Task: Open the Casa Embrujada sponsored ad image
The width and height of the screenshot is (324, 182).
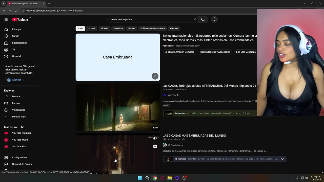Action: [x=118, y=57]
